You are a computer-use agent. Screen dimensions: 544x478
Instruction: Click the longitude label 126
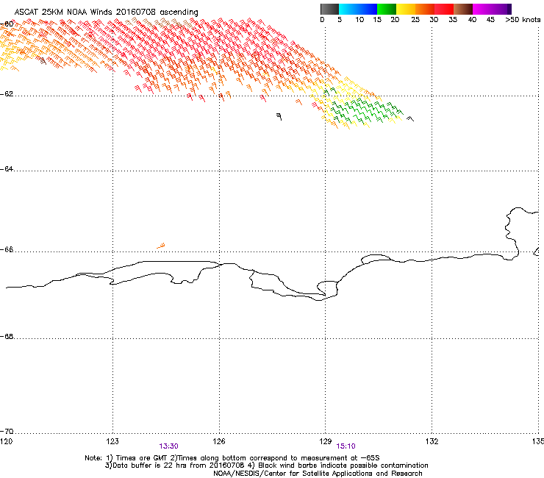point(219,441)
